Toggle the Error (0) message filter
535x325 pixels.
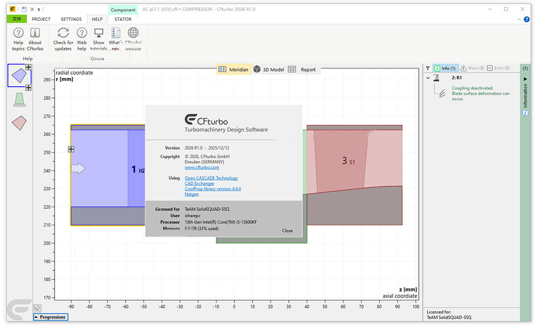click(500, 69)
